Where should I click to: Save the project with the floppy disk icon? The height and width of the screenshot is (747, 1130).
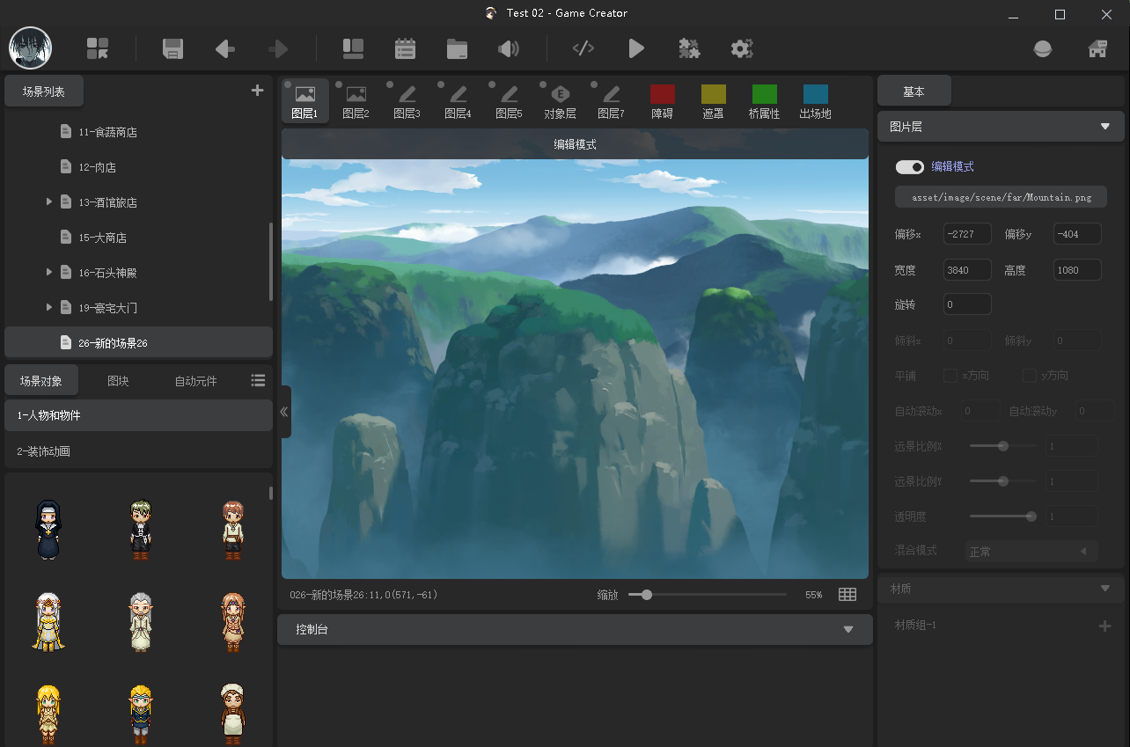173,48
